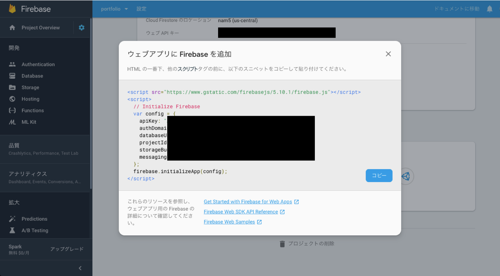This screenshot has width=500, height=276.
Task: Click the ML Kit icon
Action: point(12,122)
